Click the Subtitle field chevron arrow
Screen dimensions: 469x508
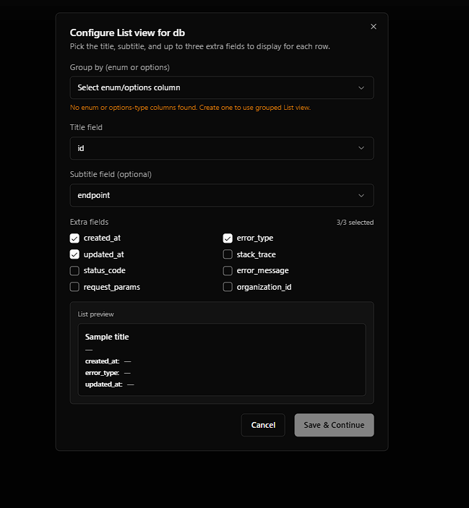click(361, 195)
